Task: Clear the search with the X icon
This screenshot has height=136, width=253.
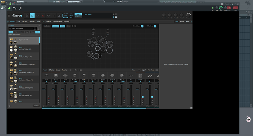Action: (35, 29)
